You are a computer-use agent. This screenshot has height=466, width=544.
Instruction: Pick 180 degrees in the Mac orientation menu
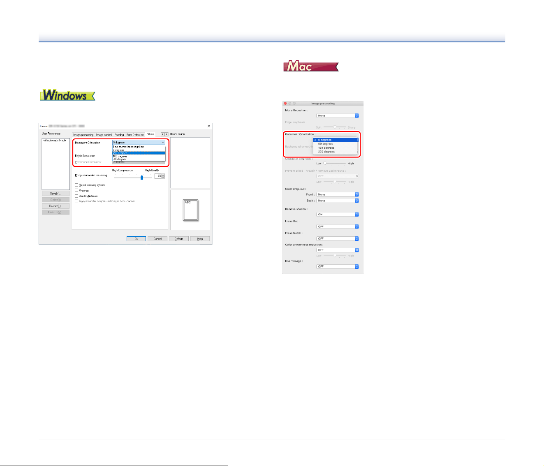click(x=335, y=148)
